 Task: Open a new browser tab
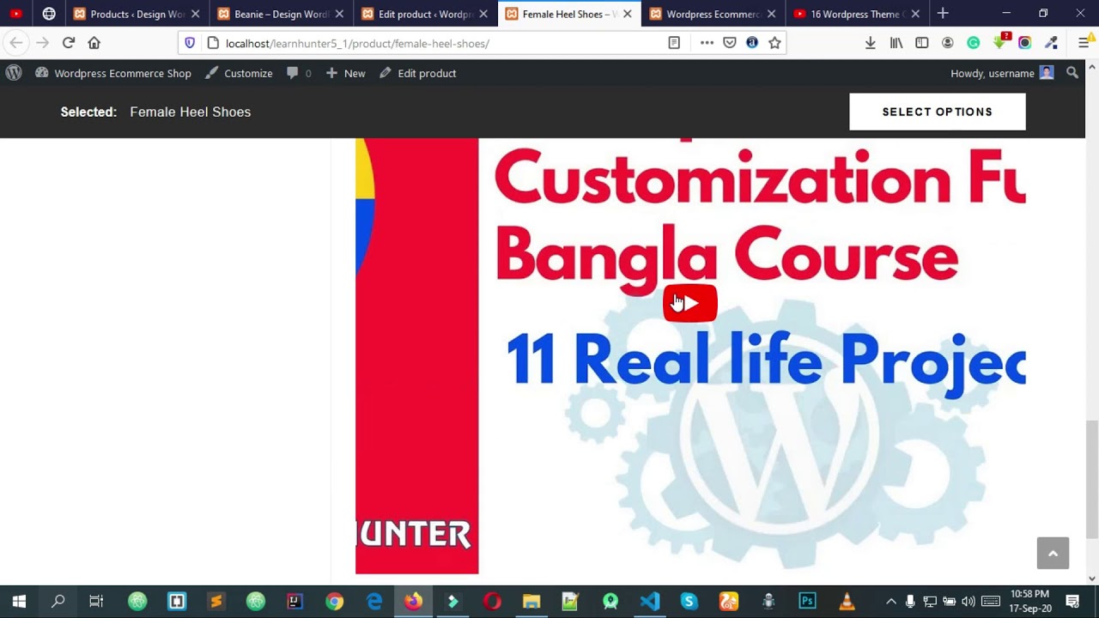(x=943, y=14)
